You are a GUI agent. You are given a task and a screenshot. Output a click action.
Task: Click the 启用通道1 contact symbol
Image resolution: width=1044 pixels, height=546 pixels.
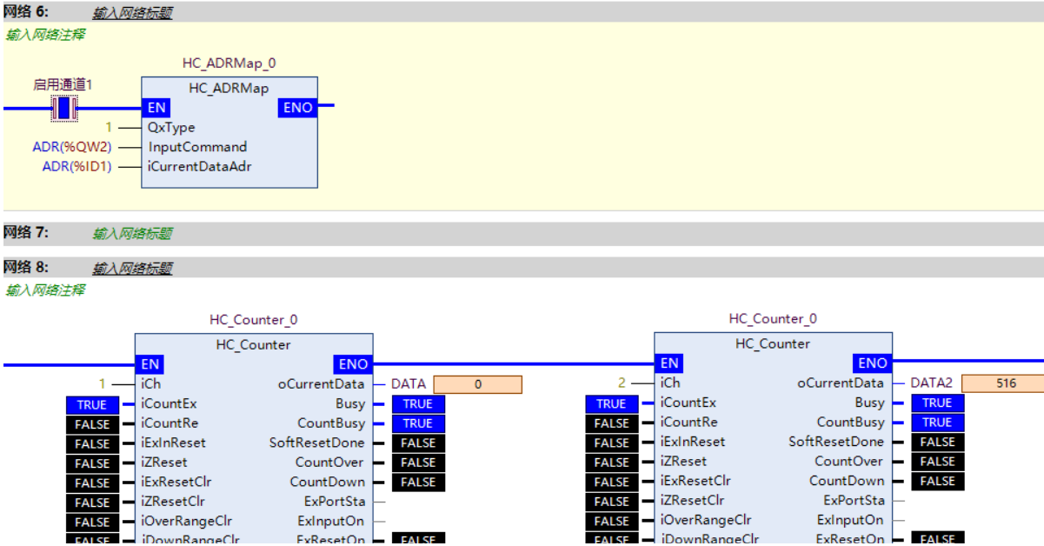(x=64, y=109)
